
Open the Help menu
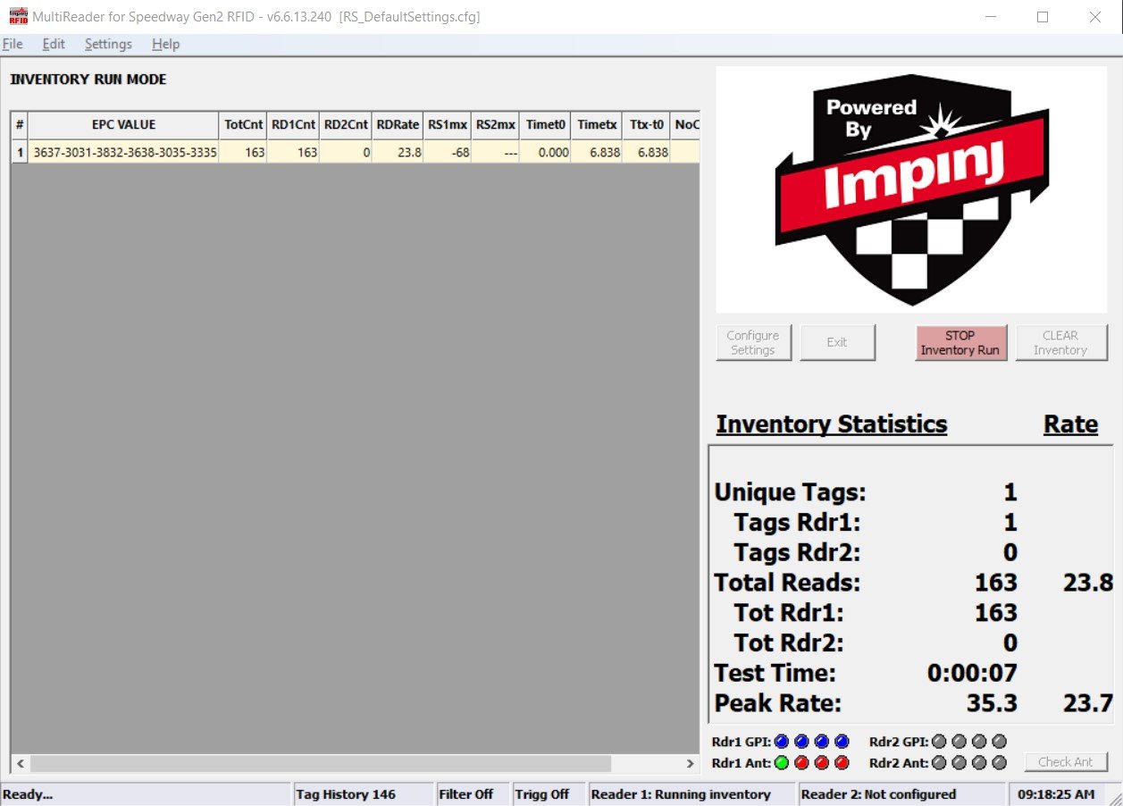[165, 44]
